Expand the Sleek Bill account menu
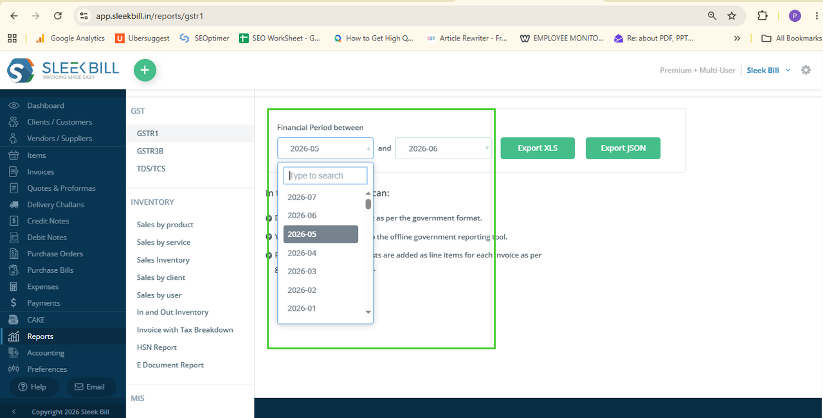 tap(768, 71)
